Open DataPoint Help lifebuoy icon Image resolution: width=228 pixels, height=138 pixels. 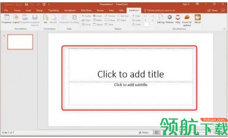178,19
